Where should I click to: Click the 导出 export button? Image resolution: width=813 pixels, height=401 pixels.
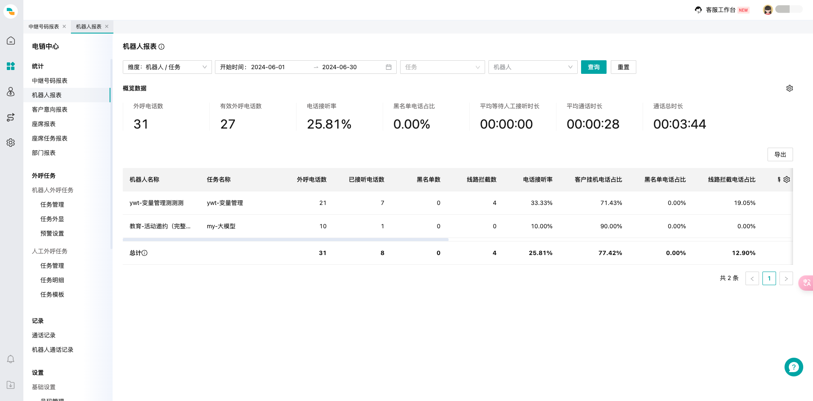780,154
